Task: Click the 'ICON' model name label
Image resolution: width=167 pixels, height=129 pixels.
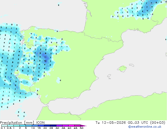Action: coord(40,123)
